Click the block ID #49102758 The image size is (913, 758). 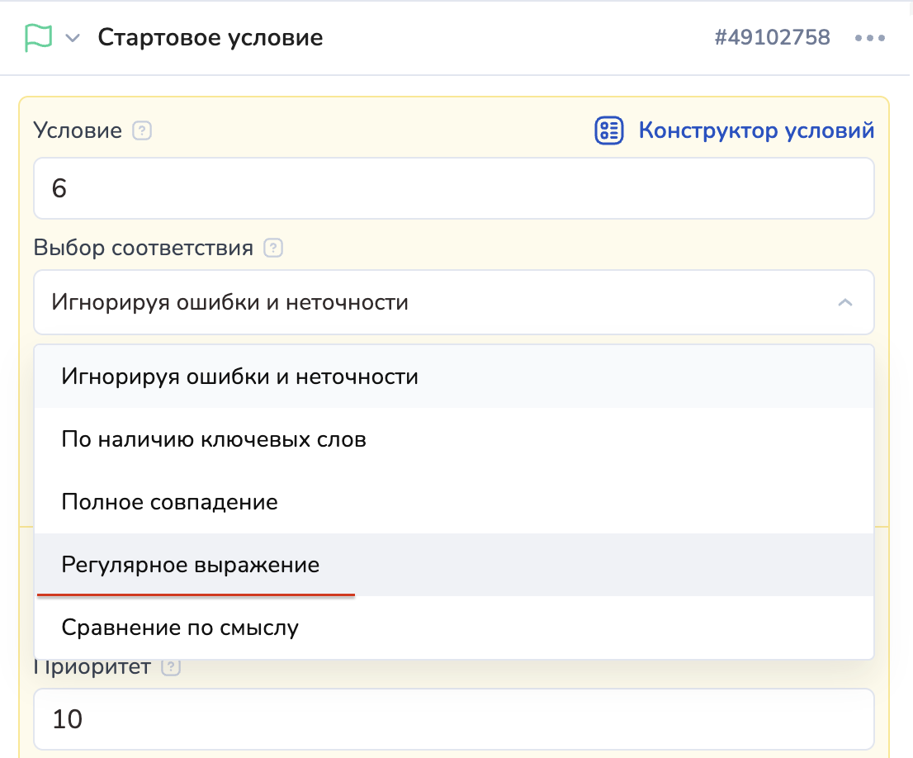(x=772, y=38)
